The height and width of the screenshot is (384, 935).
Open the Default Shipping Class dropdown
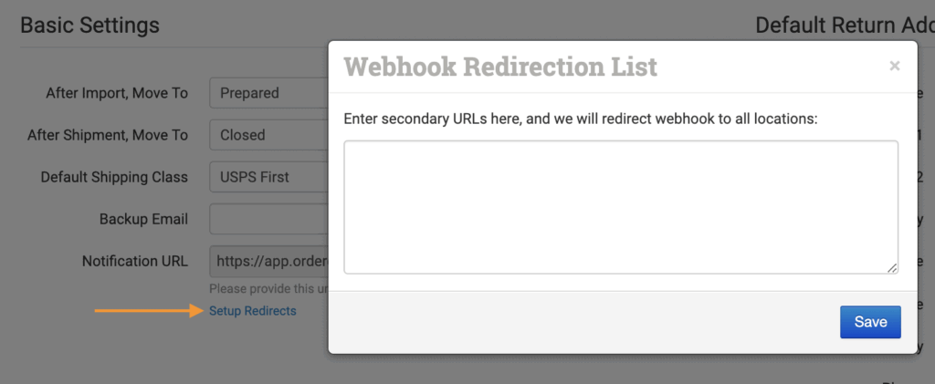(x=268, y=177)
